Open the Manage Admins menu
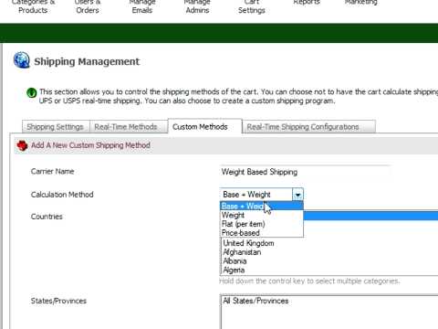 pyautogui.click(x=197, y=6)
